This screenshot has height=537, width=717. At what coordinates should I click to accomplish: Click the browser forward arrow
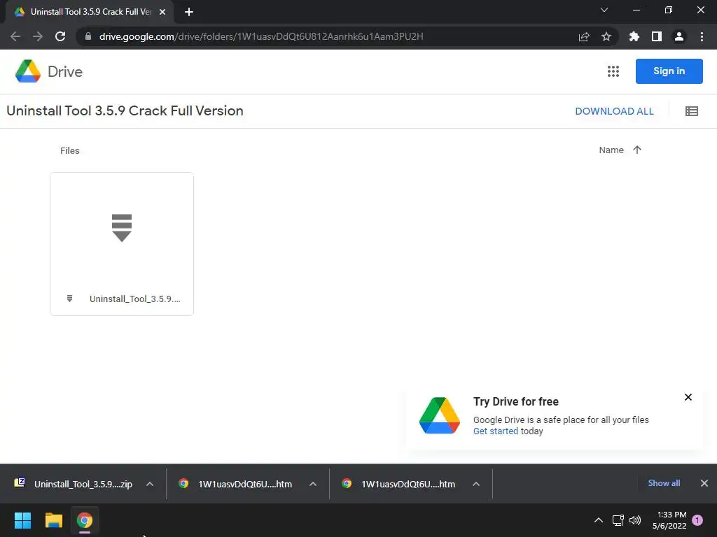(x=38, y=36)
